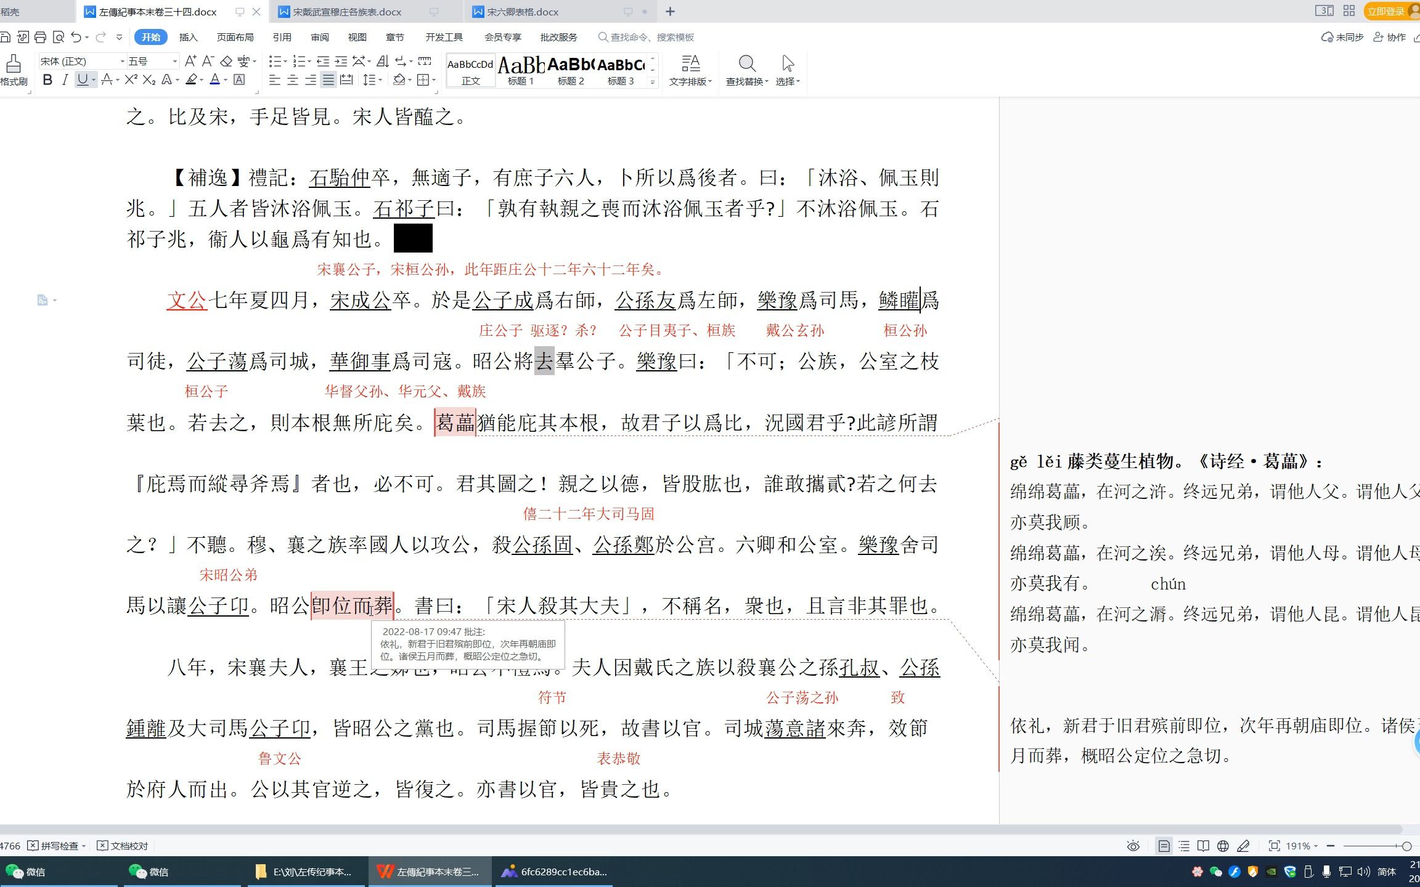Open the Page Layout (页面布局) tab
The height and width of the screenshot is (887, 1420).
click(x=235, y=37)
